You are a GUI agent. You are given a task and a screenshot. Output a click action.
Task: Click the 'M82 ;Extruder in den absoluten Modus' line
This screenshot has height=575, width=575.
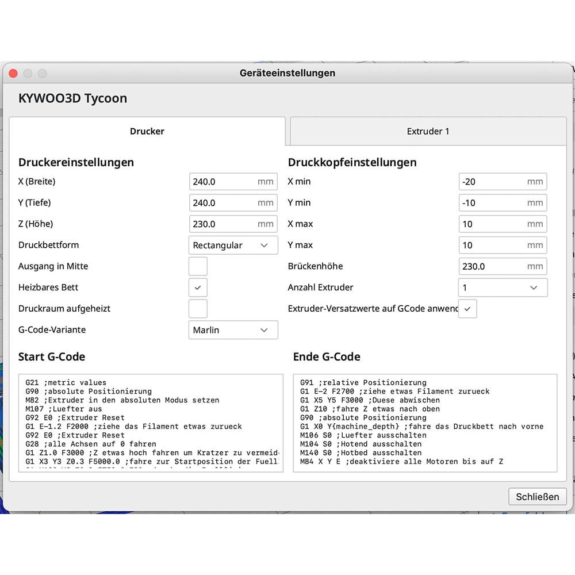[122, 400]
